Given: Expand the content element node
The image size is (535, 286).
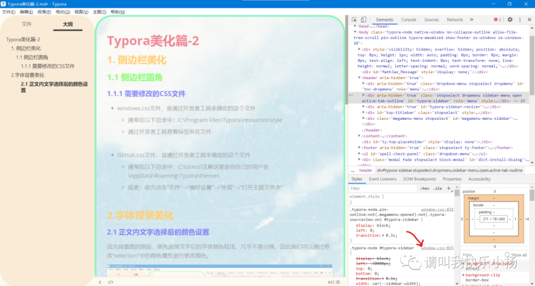Looking at the screenshot, I should [x=360, y=136].
